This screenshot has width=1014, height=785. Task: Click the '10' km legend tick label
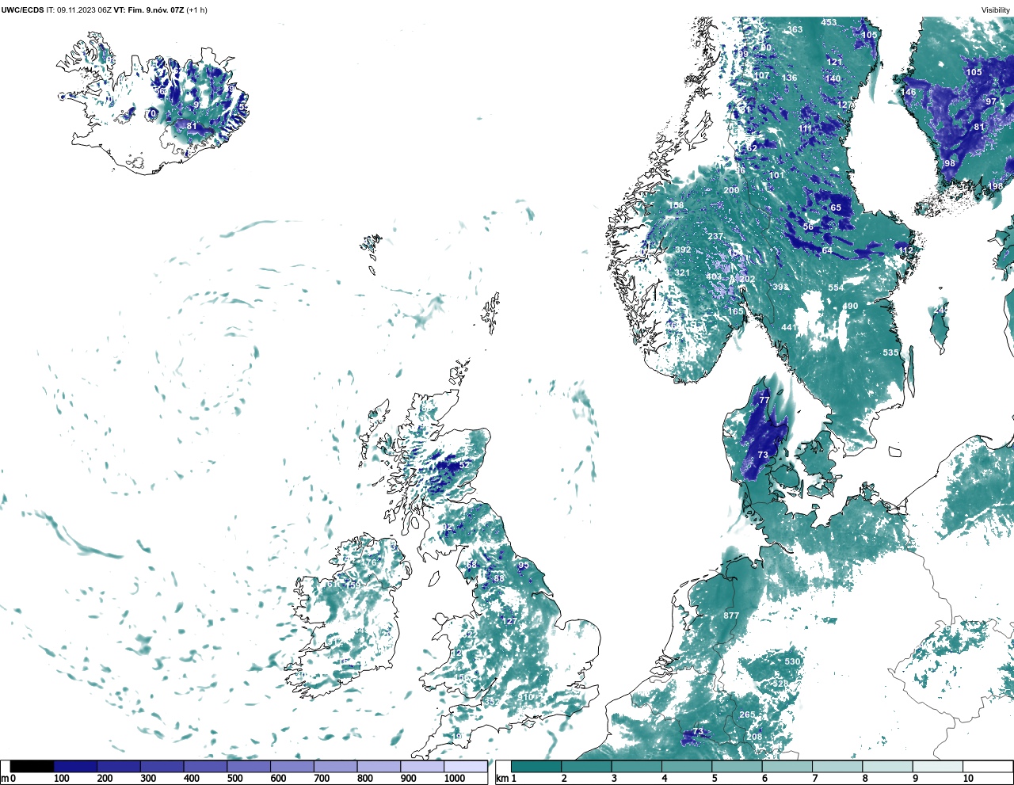click(x=968, y=779)
